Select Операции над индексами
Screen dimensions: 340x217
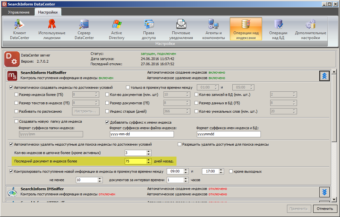pyautogui.click(x=246, y=29)
